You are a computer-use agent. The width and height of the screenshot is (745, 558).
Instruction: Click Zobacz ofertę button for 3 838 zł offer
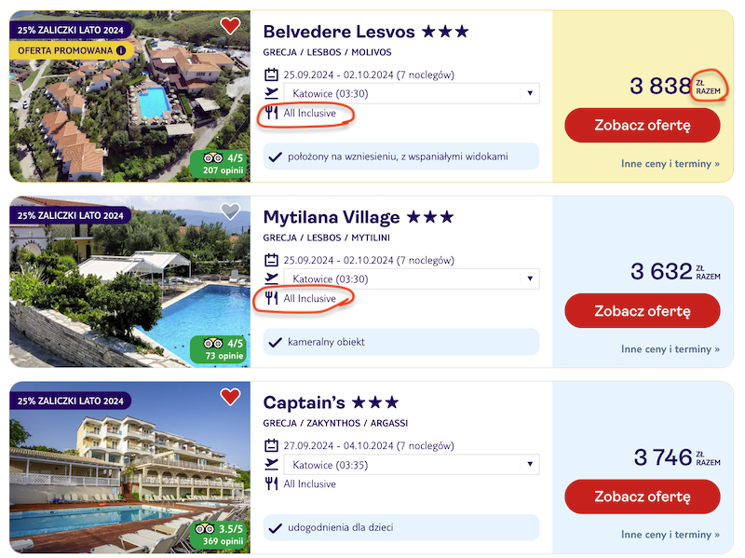coord(643,125)
